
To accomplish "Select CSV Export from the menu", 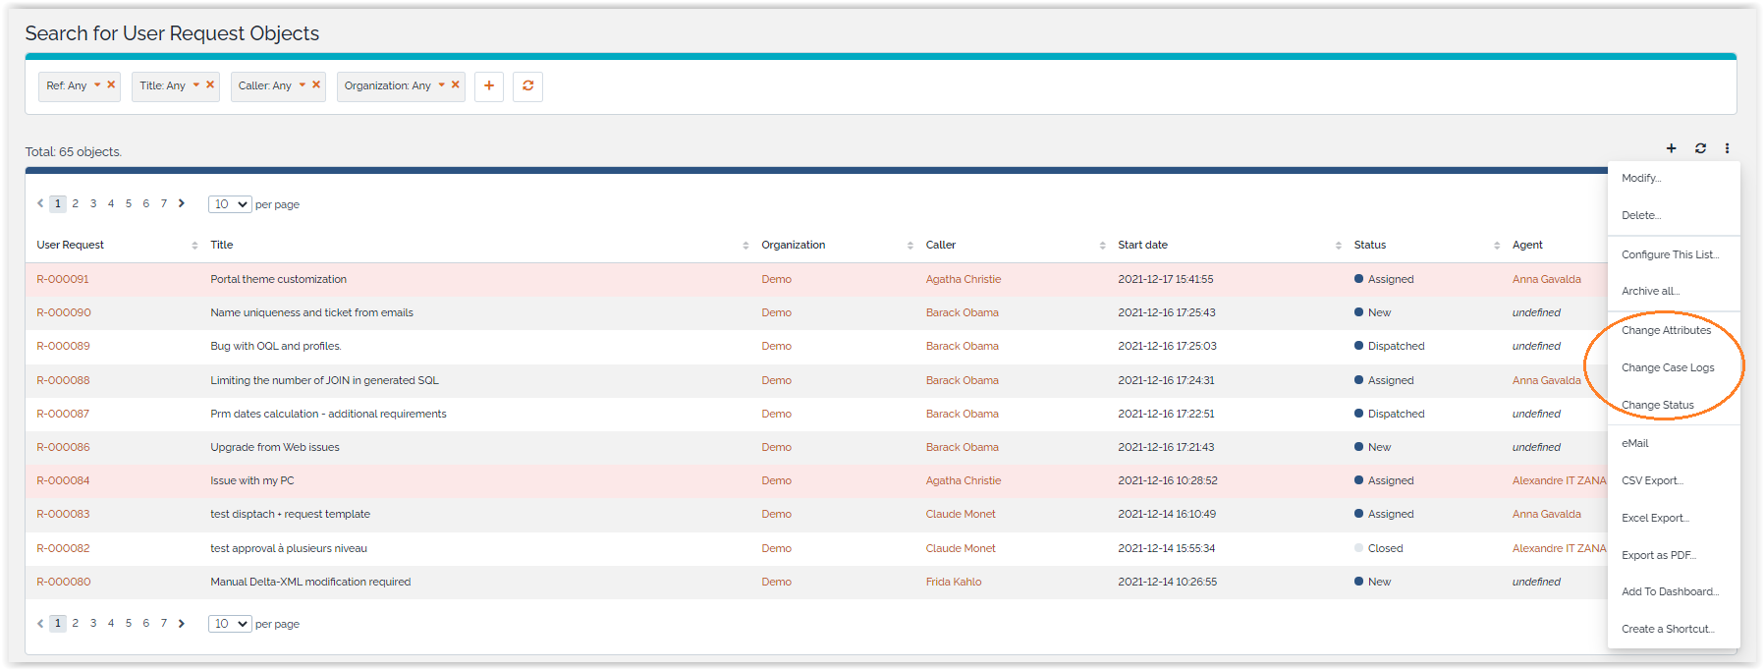I will pos(1651,480).
